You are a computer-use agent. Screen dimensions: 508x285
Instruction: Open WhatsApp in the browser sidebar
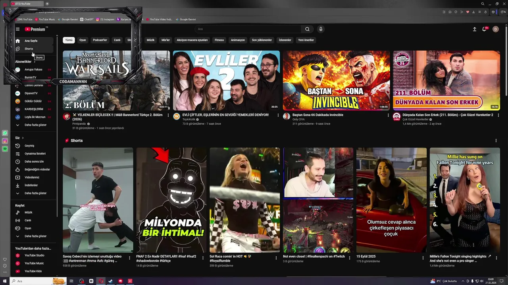[x=5, y=133]
